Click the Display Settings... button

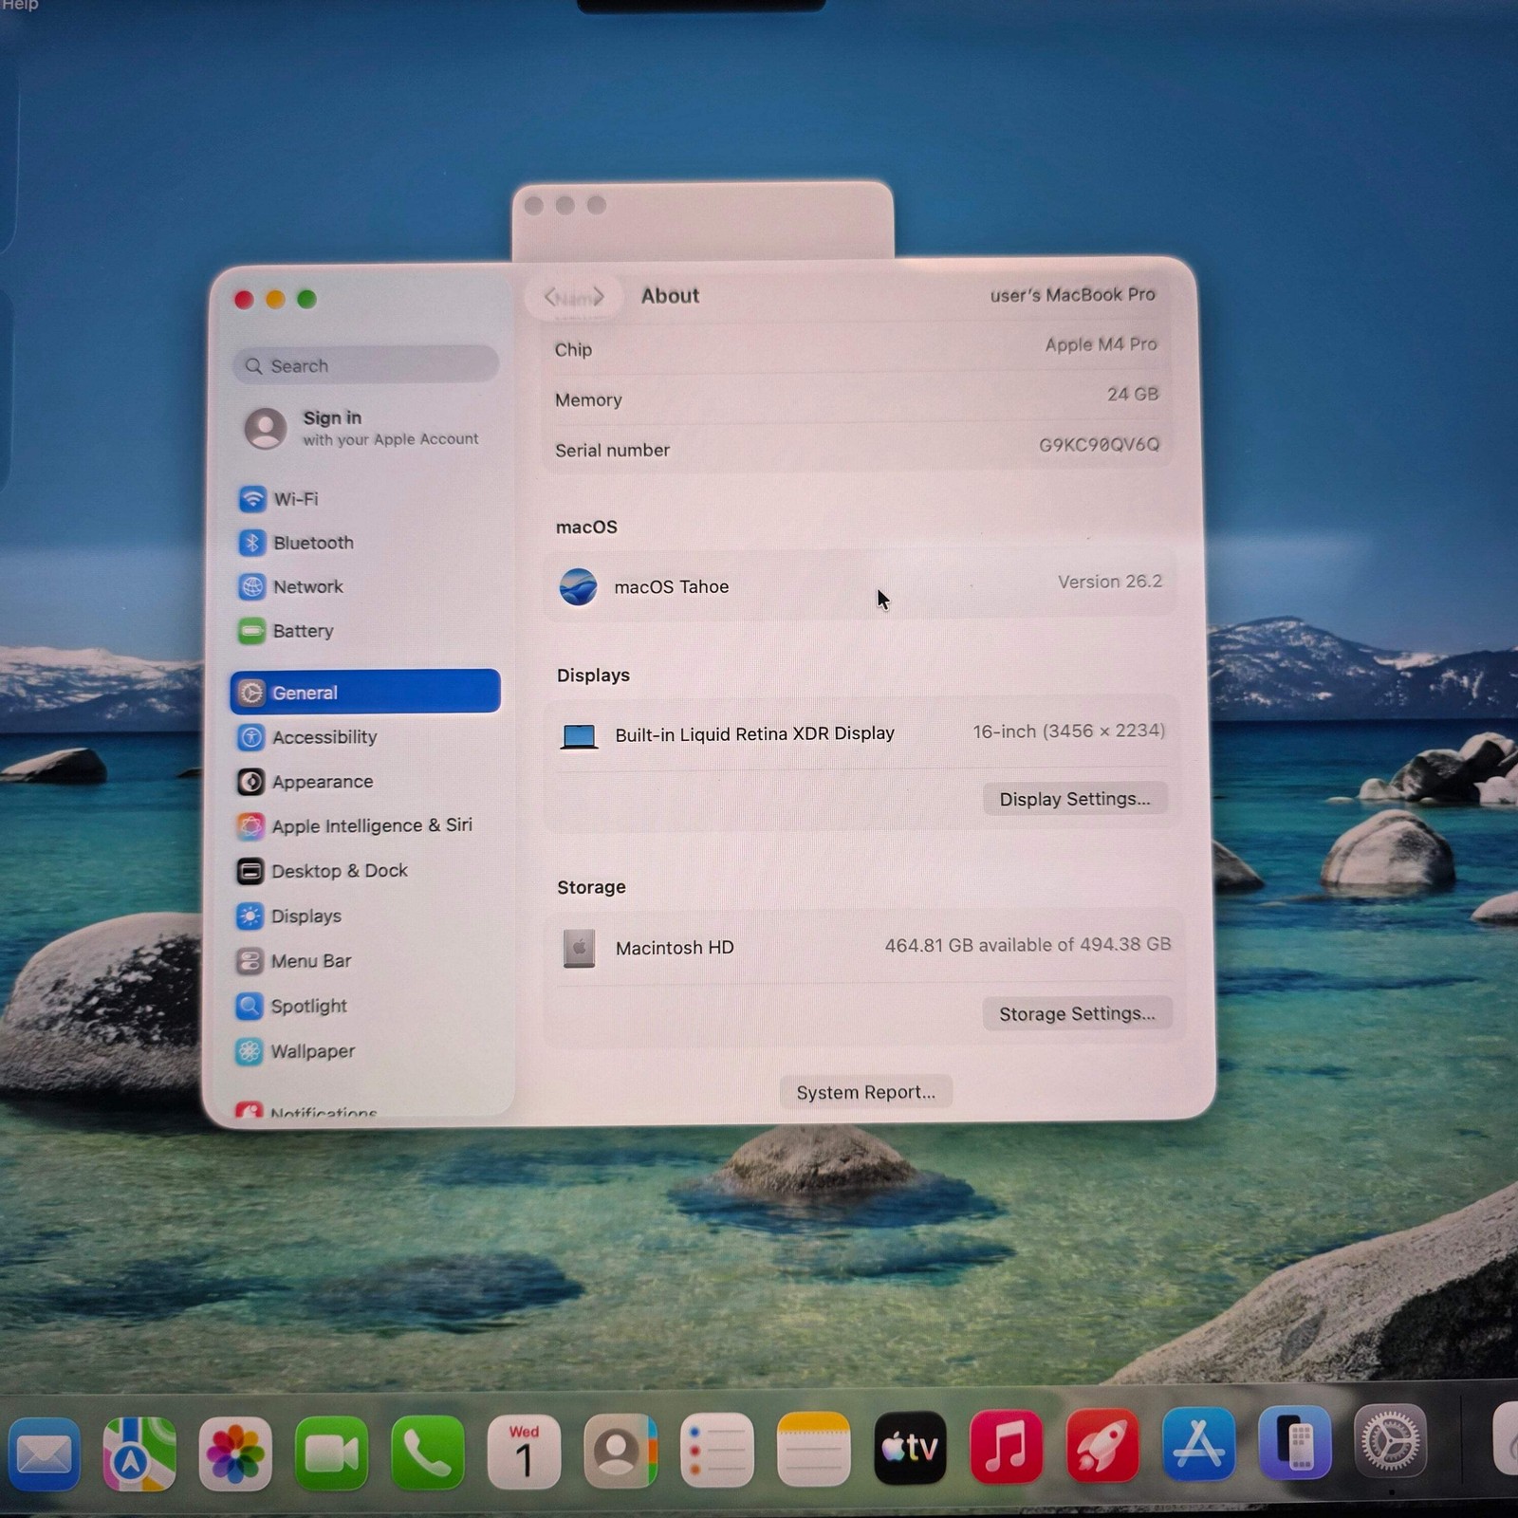click(1075, 799)
